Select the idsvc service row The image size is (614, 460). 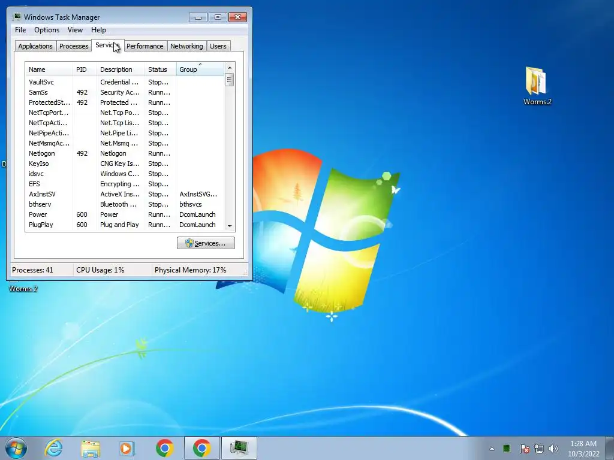125,174
